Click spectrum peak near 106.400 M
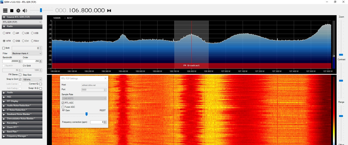Image resolution: width=348 pixels, height=145 pixels. tap(123, 35)
